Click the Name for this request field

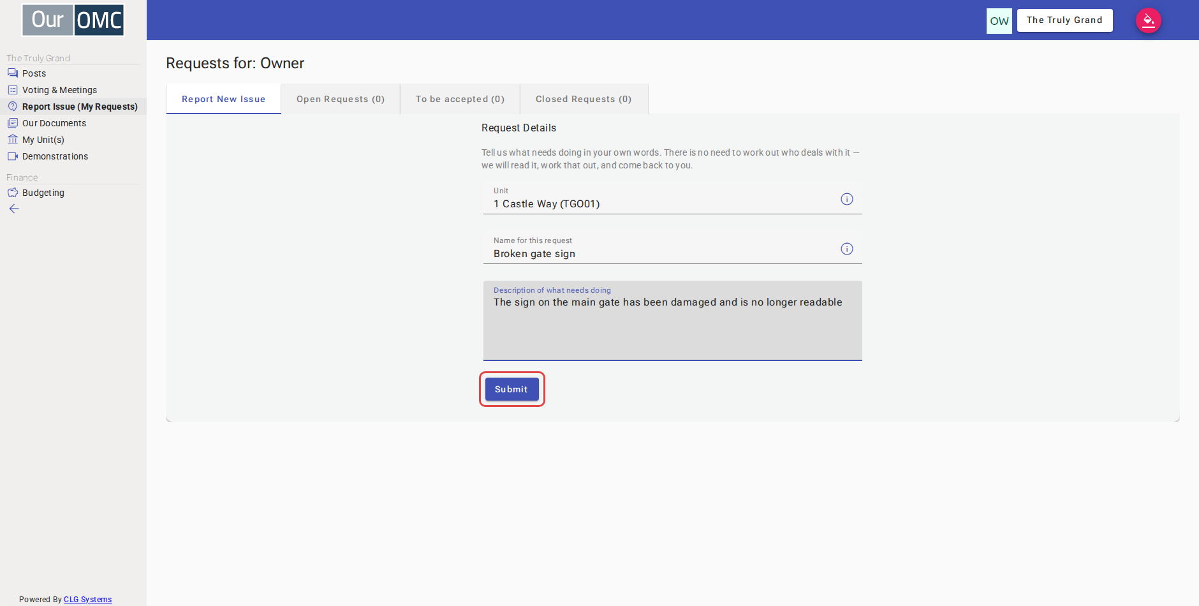click(x=673, y=248)
